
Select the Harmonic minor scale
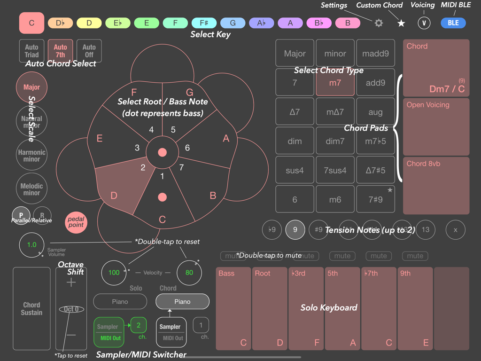31,155
